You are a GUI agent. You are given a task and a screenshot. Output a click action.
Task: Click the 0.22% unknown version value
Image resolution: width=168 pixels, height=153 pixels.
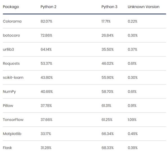pos(132,21)
